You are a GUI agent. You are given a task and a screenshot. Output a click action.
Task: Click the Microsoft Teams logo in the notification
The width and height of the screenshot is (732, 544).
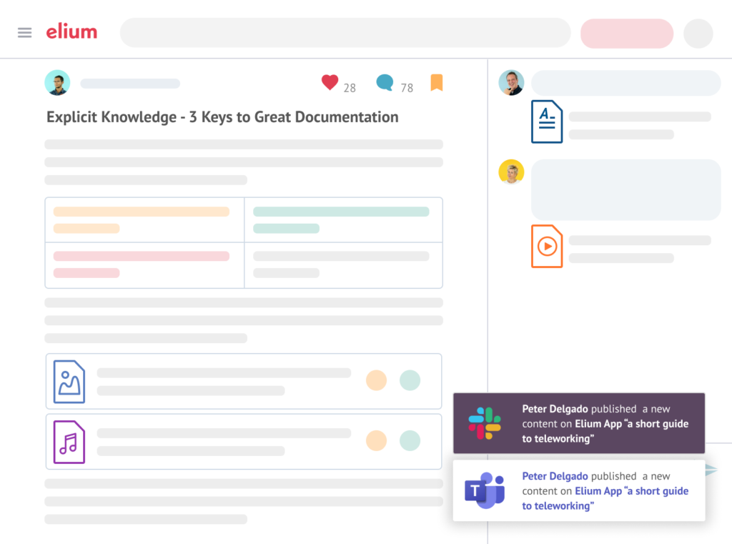tap(485, 490)
